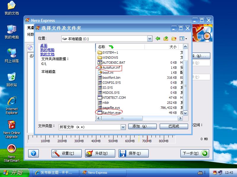The height and width of the screenshot is (177, 237).
Task: Click the 我的电脑 link in dialog
Action: 47,50
